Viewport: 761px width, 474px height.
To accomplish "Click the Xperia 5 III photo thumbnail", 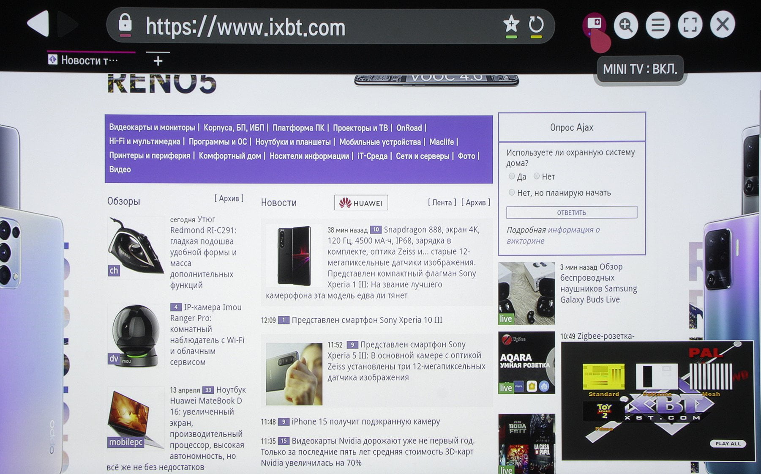I will pyautogui.click(x=294, y=374).
